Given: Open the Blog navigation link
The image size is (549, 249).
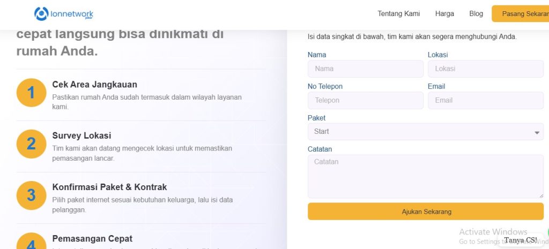Looking at the screenshot, I should 476,14.
